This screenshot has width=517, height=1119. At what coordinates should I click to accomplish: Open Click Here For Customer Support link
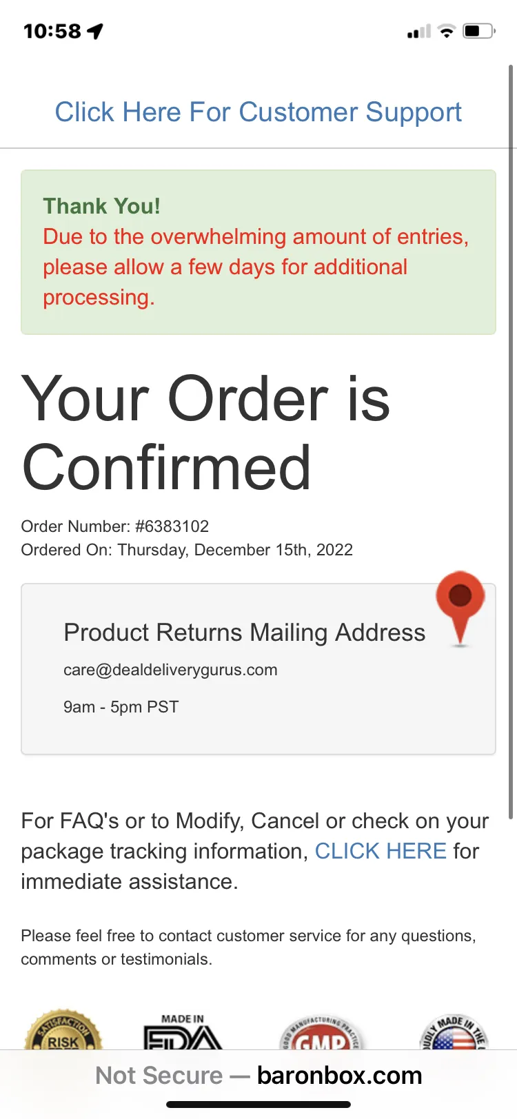point(258,112)
